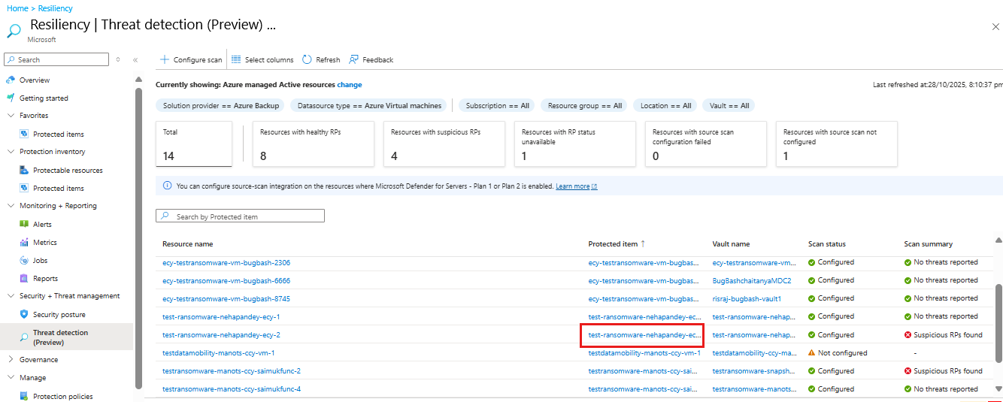Open resource testransomware-manots-ccy-saimukfunc-4
1003x402 pixels.
pyautogui.click(x=232, y=388)
